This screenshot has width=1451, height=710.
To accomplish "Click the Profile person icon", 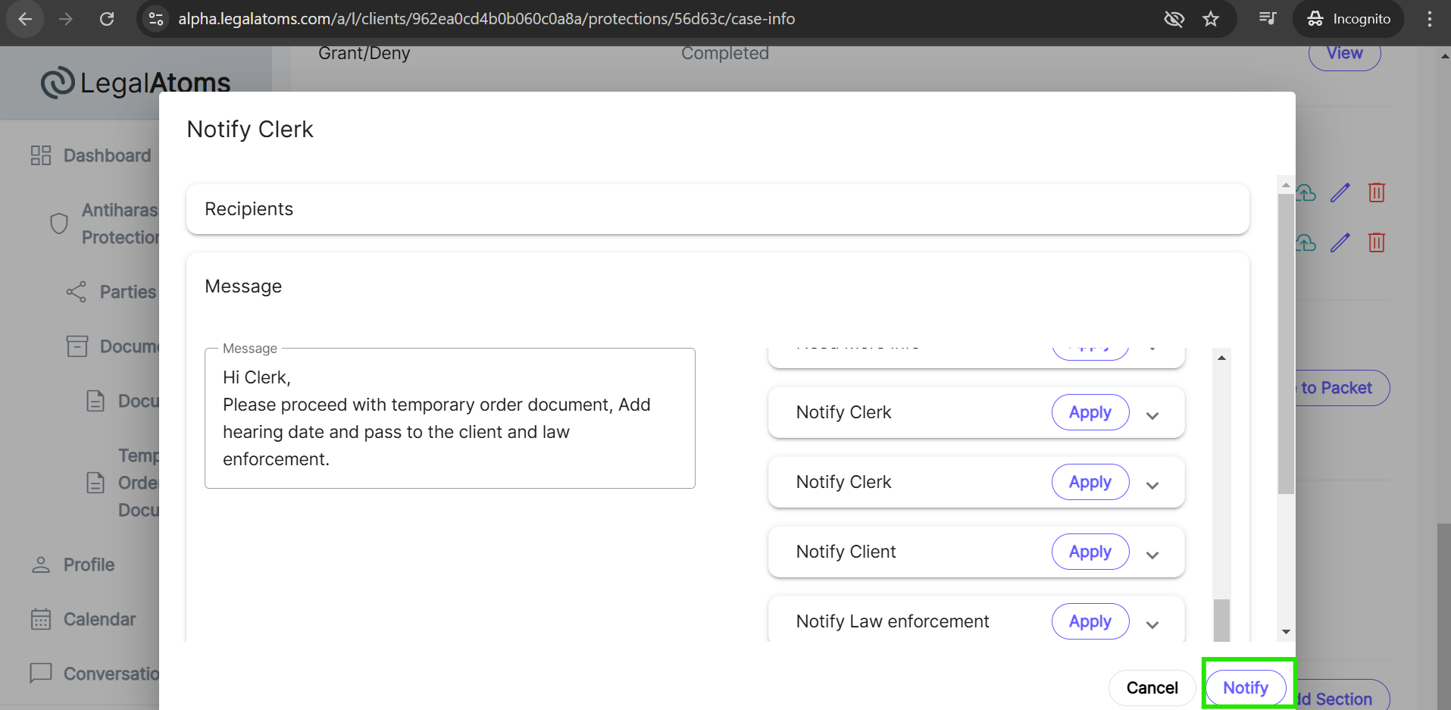I will (x=41, y=565).
